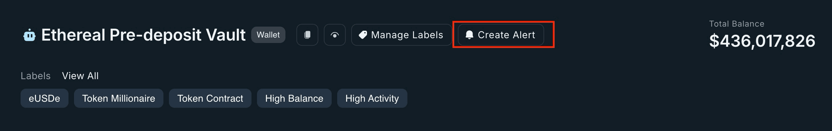Screen dimensions: 832x131
Task: Toggle the eye watch icon button
Action: click(335, 35)
